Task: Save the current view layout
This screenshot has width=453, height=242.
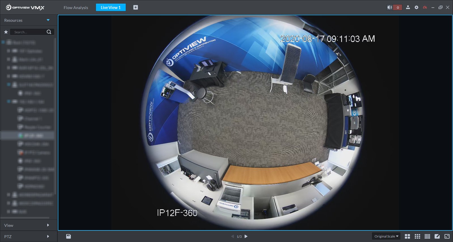Action: (x=69, y=236)
